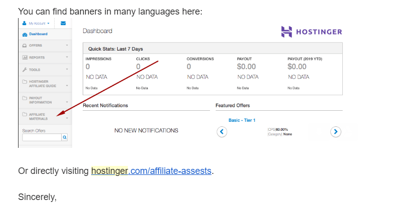The height and width of the screenshot is (204, 419).
Task: Click the NO NEW NOTIFICATIONS text
Action: click(x=146, y=130)
